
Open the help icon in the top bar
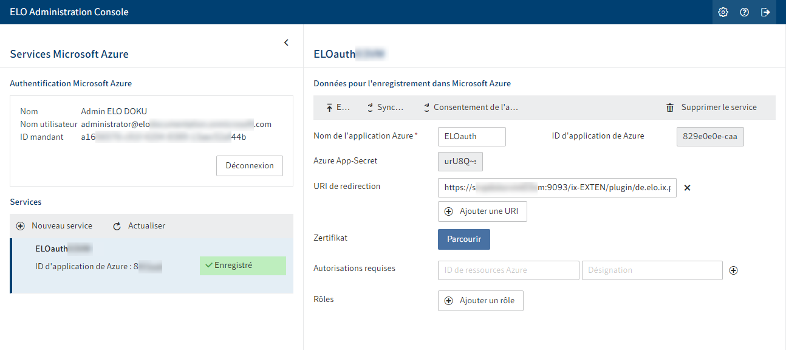744,12
